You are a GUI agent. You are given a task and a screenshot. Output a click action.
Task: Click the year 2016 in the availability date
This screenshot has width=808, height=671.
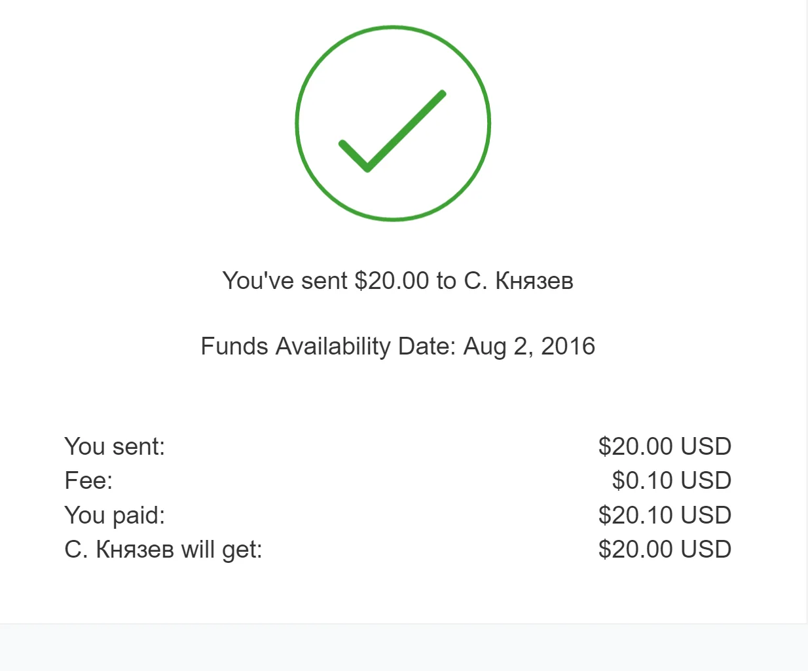(x=568, y=346)
